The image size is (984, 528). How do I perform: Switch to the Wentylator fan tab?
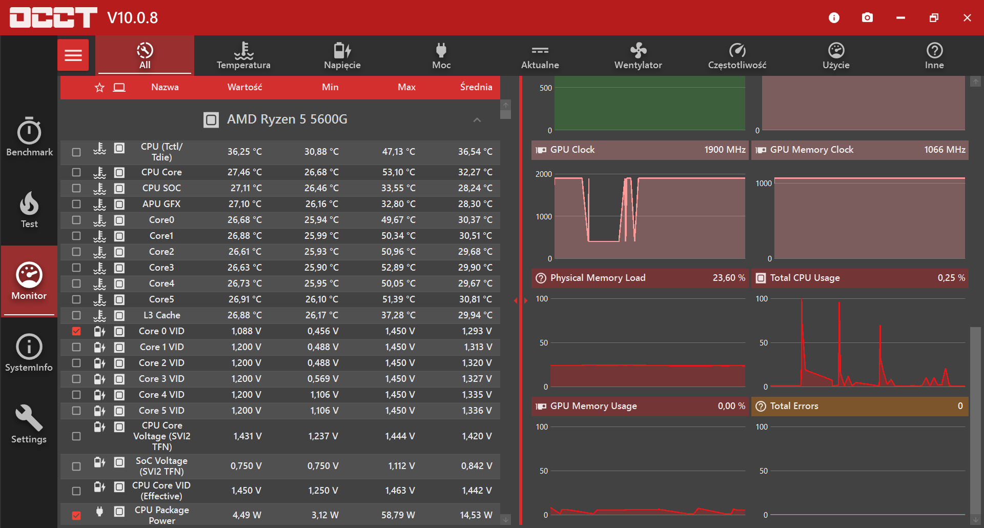pos(638,55)
